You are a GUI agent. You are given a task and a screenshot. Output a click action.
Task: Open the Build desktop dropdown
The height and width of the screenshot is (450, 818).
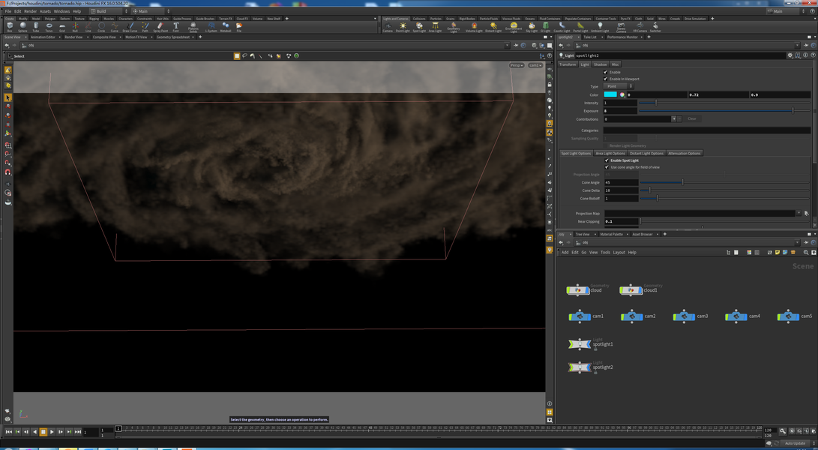(109, 11)
